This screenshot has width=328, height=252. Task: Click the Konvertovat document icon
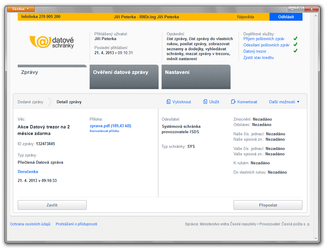tap(233, 102)
